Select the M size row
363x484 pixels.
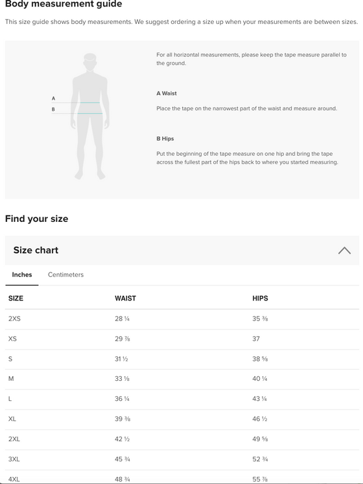point(182,379)
